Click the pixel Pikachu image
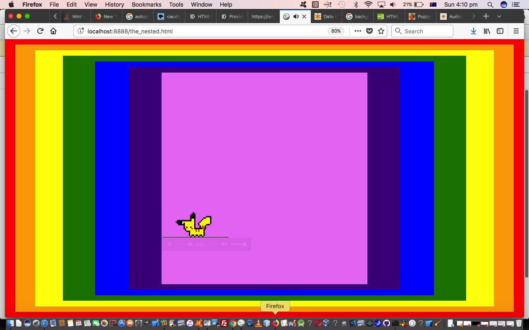The height and width of the screenshot is (330, 529). [x=194, y=225]
